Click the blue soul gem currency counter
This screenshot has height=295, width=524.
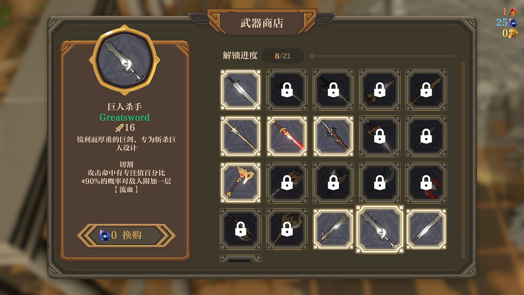[507, 22]
